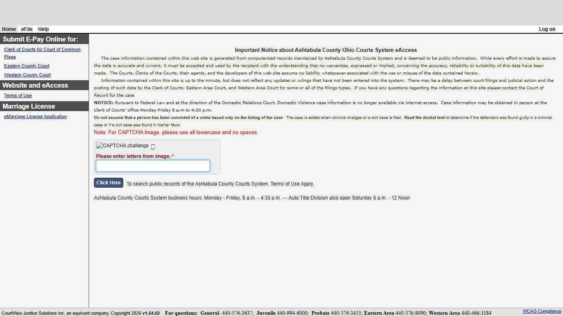Click the Log on link
The width and height of the screenshot is (563, 316).
(547, 29)
